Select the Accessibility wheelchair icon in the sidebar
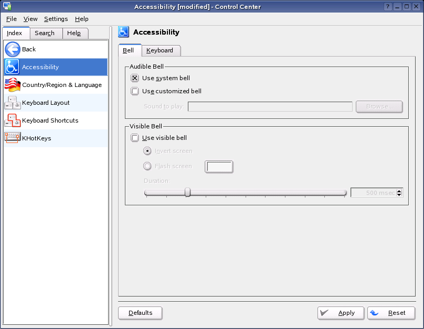Viewport: 424px width, 329px height. tap(12, 67)
